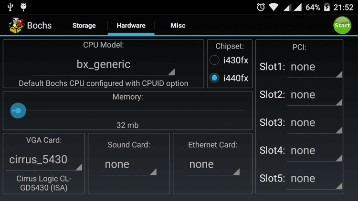Tap the USB icon in status bar
This screenshot has height=201, width=358.
9,7
